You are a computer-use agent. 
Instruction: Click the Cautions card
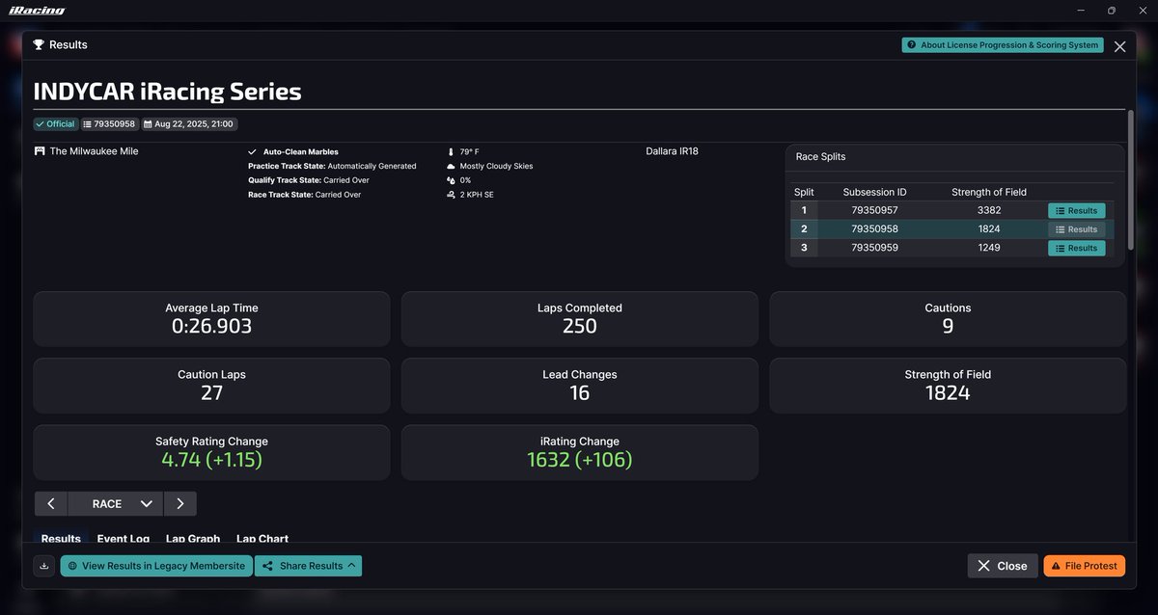click(948, 319)
